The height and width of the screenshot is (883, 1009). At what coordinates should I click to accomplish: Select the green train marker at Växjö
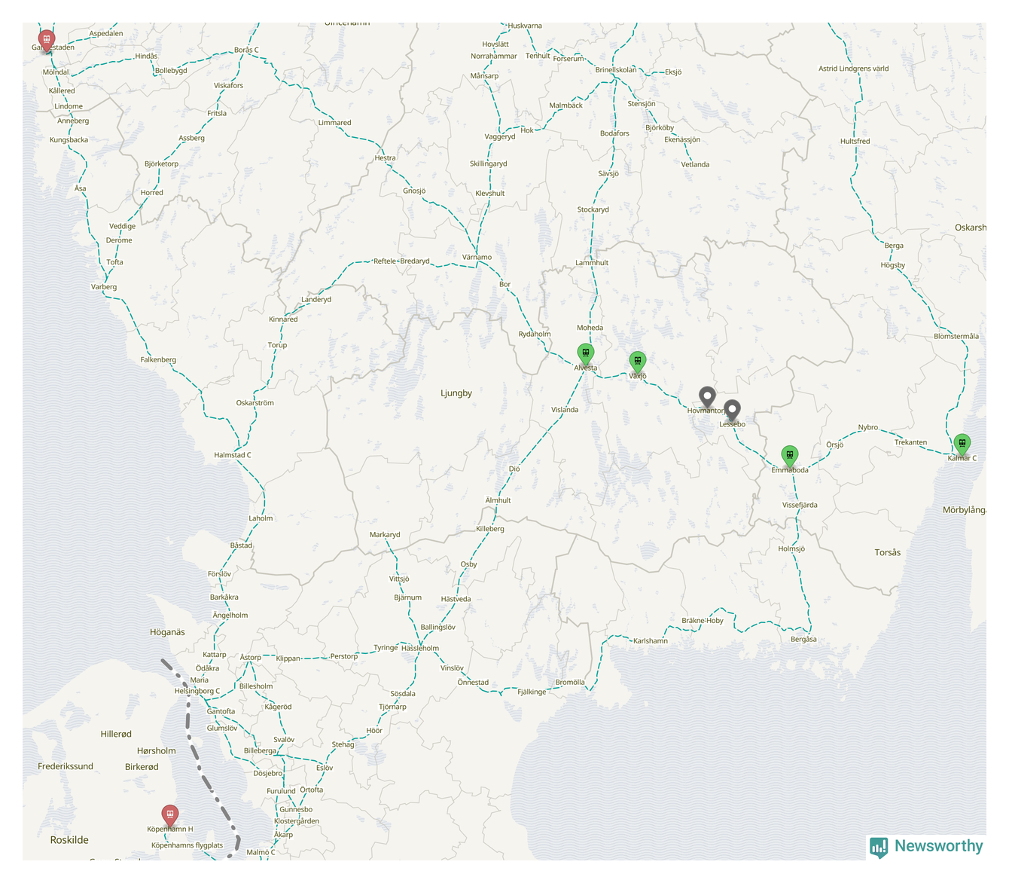pos(638,362)
